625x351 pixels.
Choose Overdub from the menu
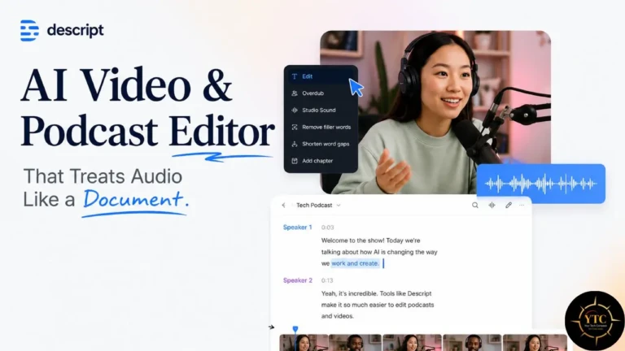(312, 93)
